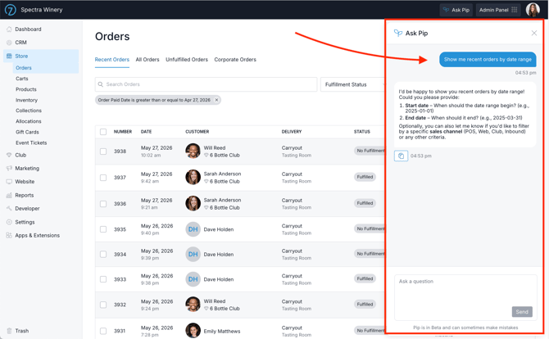Click Dave Holden name on order 3933
This screenshot has height=339, width=549.
(219, 279)
